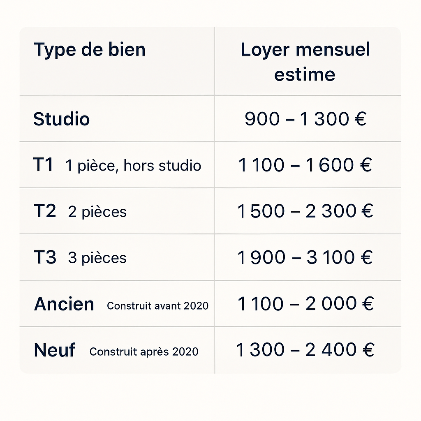Click the "Type de bien" column header
This screenshot has height=421, width=421.
tap(90, 50)
